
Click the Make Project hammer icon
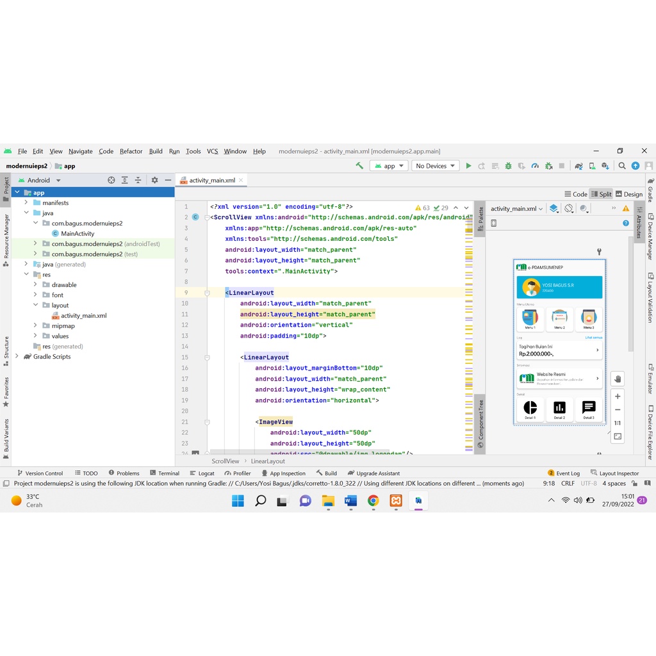tap(359, 166)
